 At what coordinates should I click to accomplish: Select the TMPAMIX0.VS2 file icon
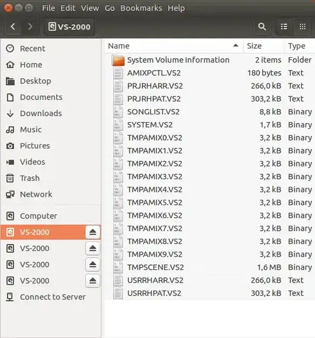click(x=118, y=138)
